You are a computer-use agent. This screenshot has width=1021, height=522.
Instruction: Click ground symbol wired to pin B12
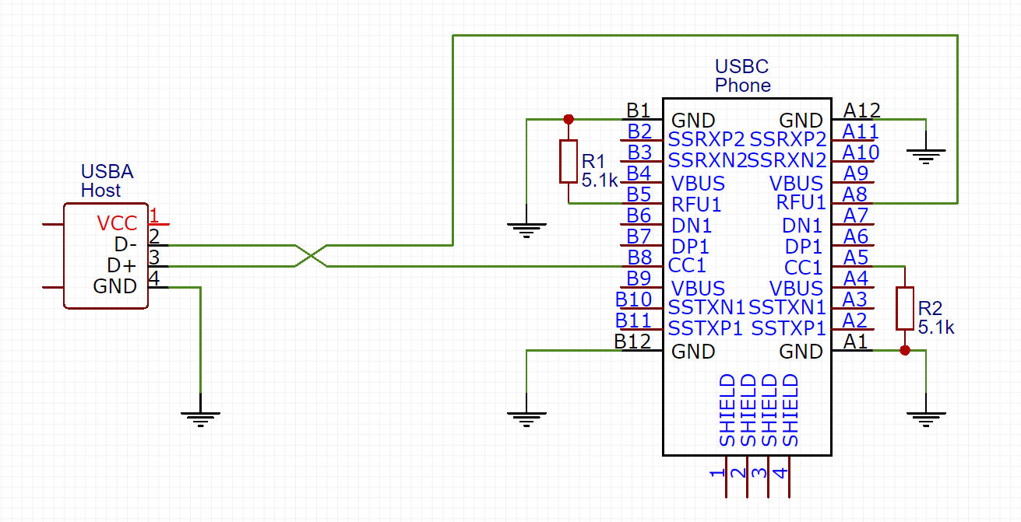click(x=526, y=419)
